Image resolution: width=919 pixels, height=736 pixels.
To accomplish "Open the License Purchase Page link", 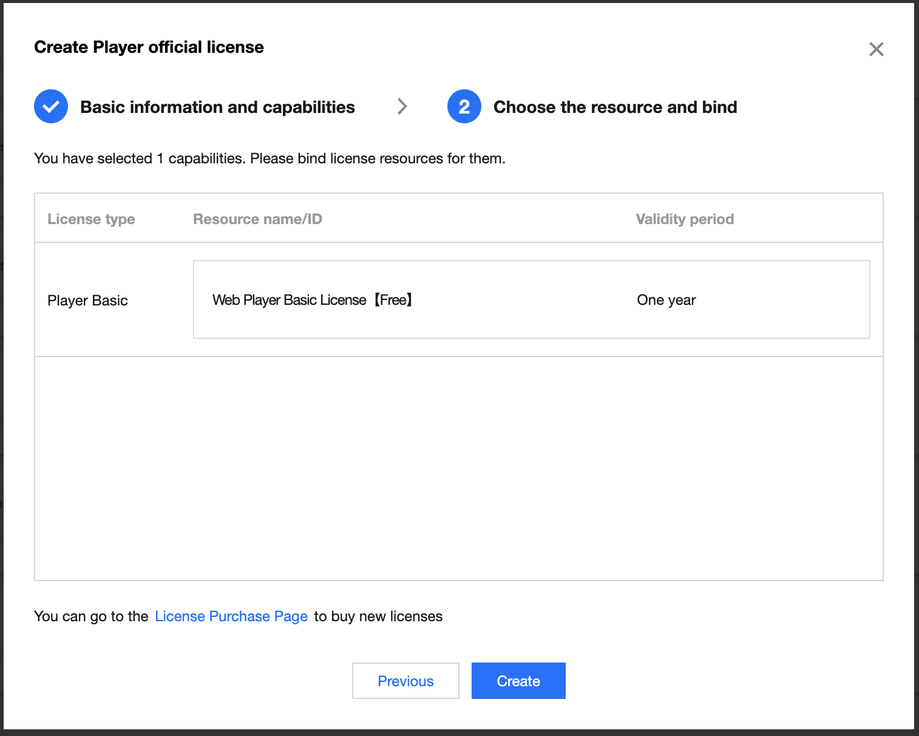I will [x=231, y=616].
